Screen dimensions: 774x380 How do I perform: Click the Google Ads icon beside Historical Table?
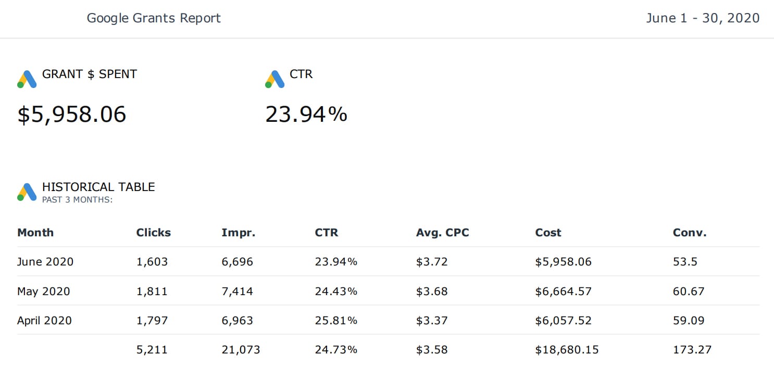(x=27, y=192)
